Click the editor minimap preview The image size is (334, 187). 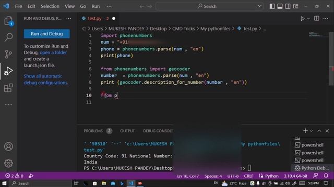coord(318,35)
